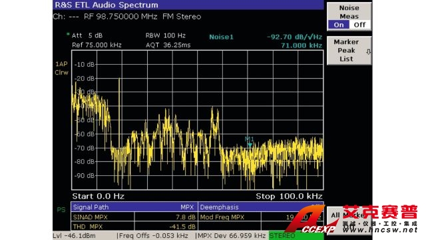Click the 1AP Clrw trace indicator
Image resolution: width=426 pixels, height=240 pixels.
pyautogui.click(x=61, y=68)
